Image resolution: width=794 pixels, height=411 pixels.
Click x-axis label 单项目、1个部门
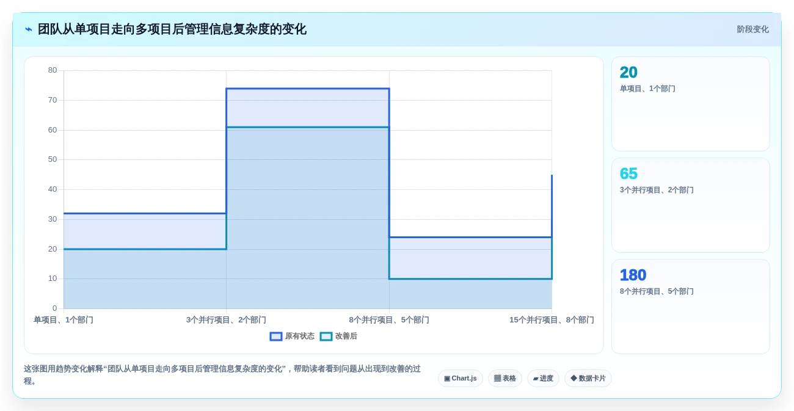click(x=64, y=320)
